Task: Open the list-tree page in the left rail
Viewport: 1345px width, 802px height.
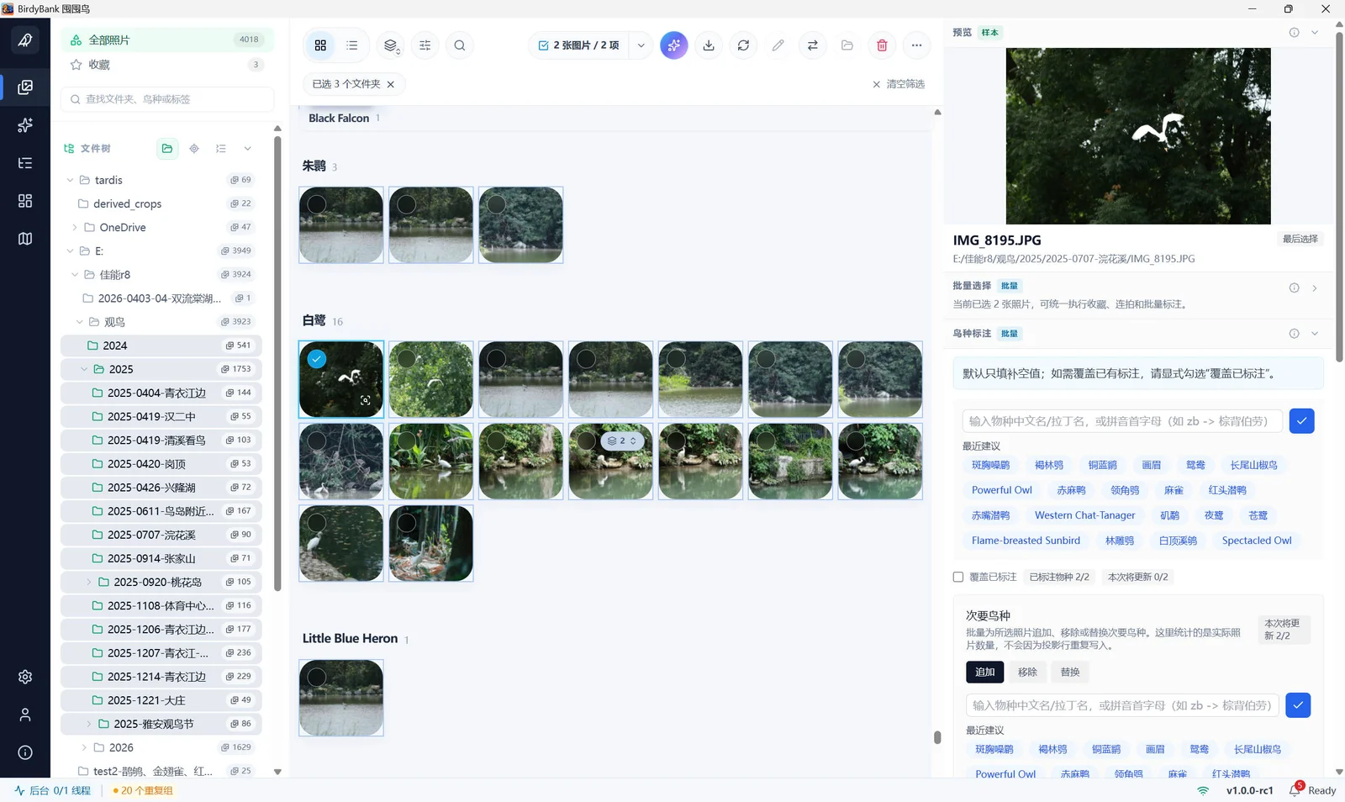Action: pos(25,163)
